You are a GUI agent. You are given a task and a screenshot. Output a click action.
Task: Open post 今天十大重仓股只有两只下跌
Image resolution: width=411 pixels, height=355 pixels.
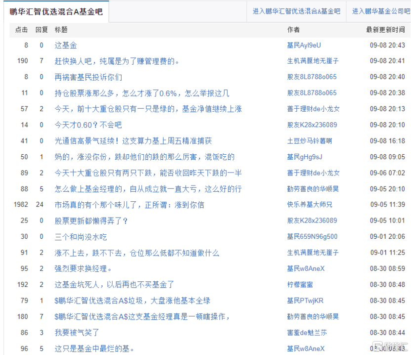pos(148,173)
